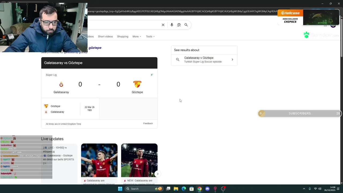Expand the More search categories dropdown

click(137, 36)
